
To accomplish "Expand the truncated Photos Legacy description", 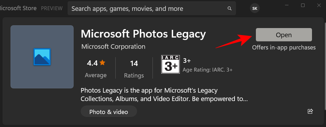I will [164, 95].
